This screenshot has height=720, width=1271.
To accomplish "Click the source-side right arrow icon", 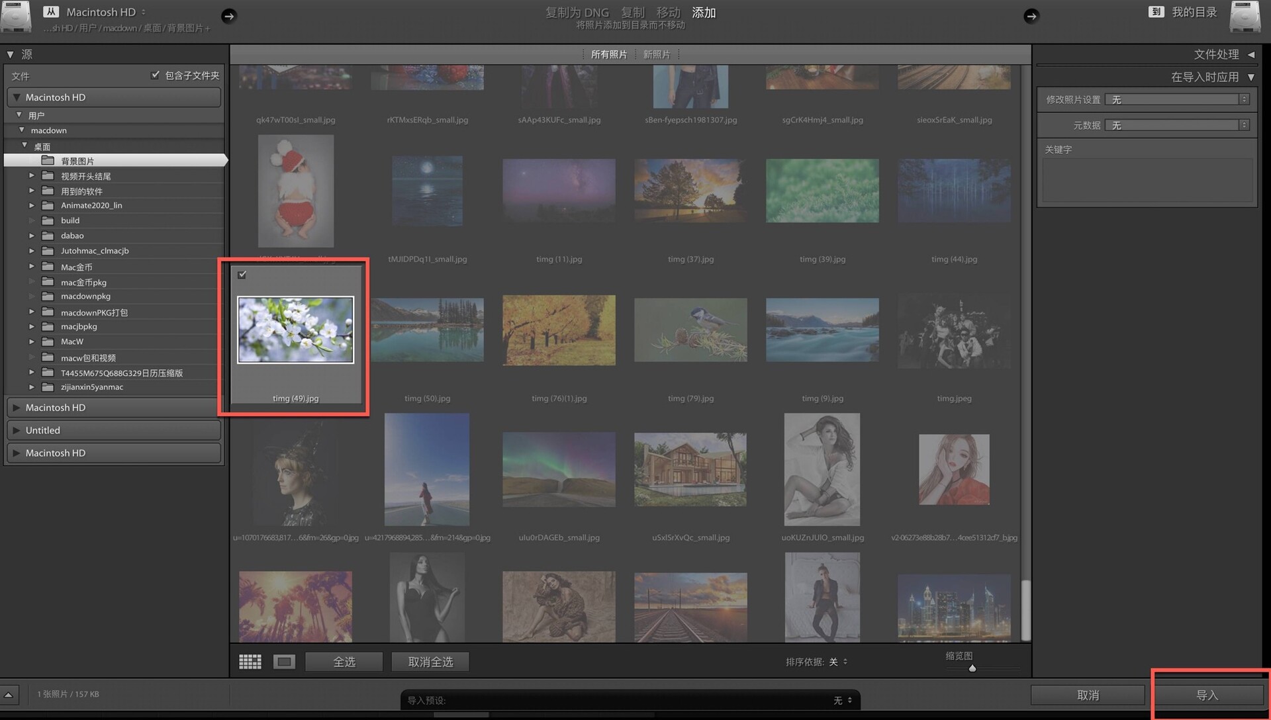I will coord(229,16).
